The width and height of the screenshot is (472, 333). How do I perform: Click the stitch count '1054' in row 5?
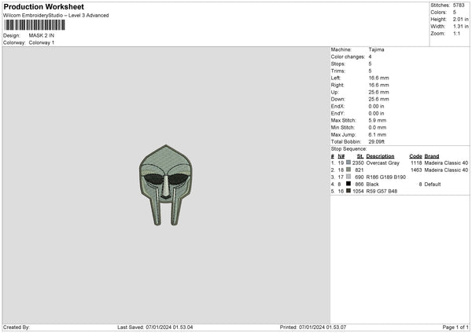[358, 191]
